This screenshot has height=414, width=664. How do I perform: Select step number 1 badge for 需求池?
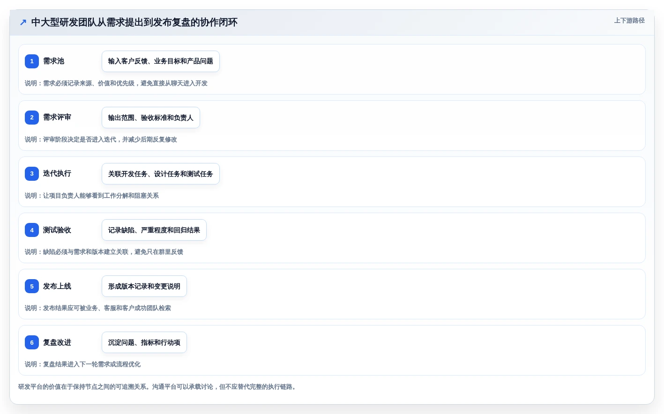pos(32,61)
